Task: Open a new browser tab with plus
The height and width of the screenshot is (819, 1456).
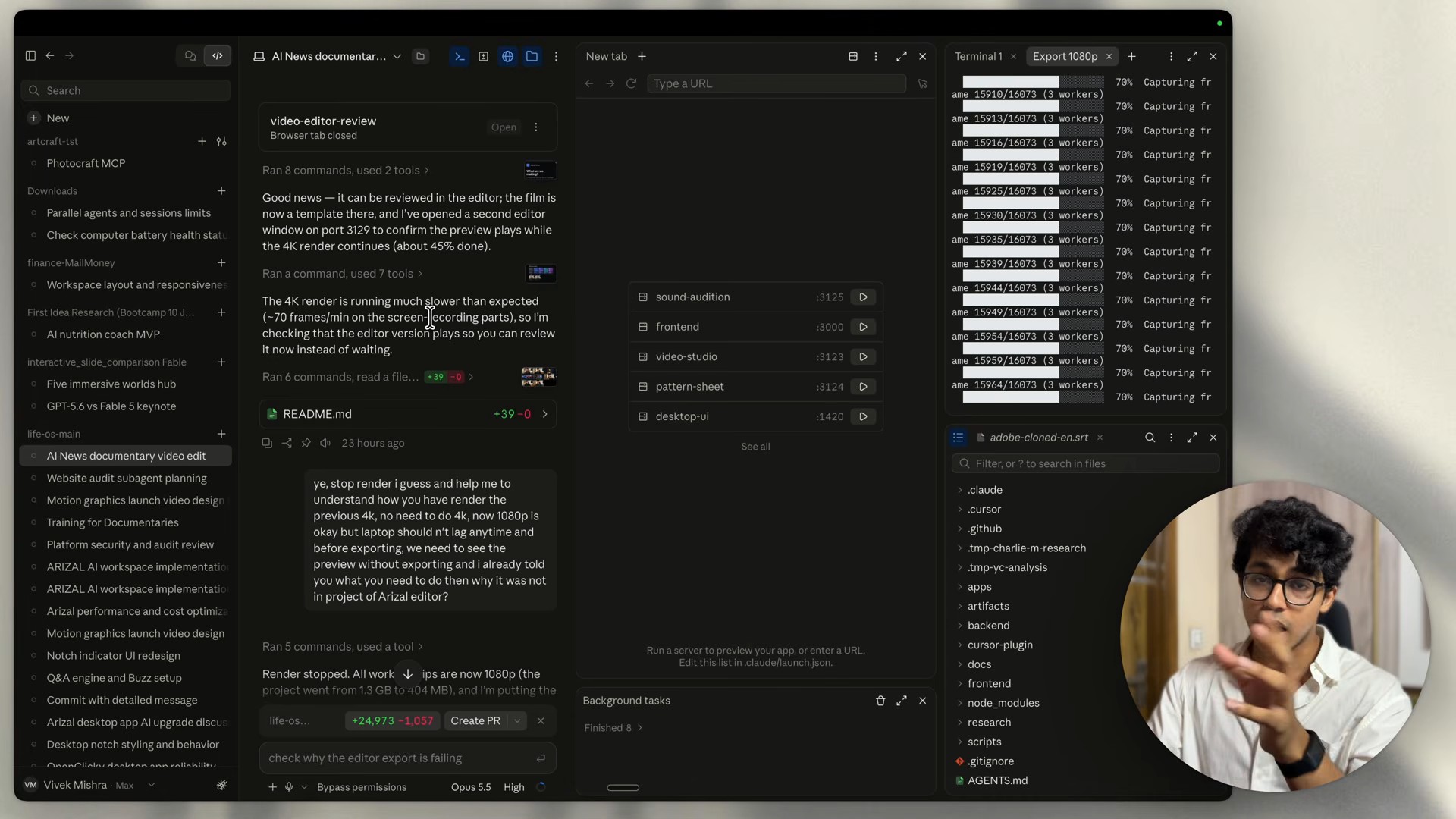Action: [x=642, y=56]
